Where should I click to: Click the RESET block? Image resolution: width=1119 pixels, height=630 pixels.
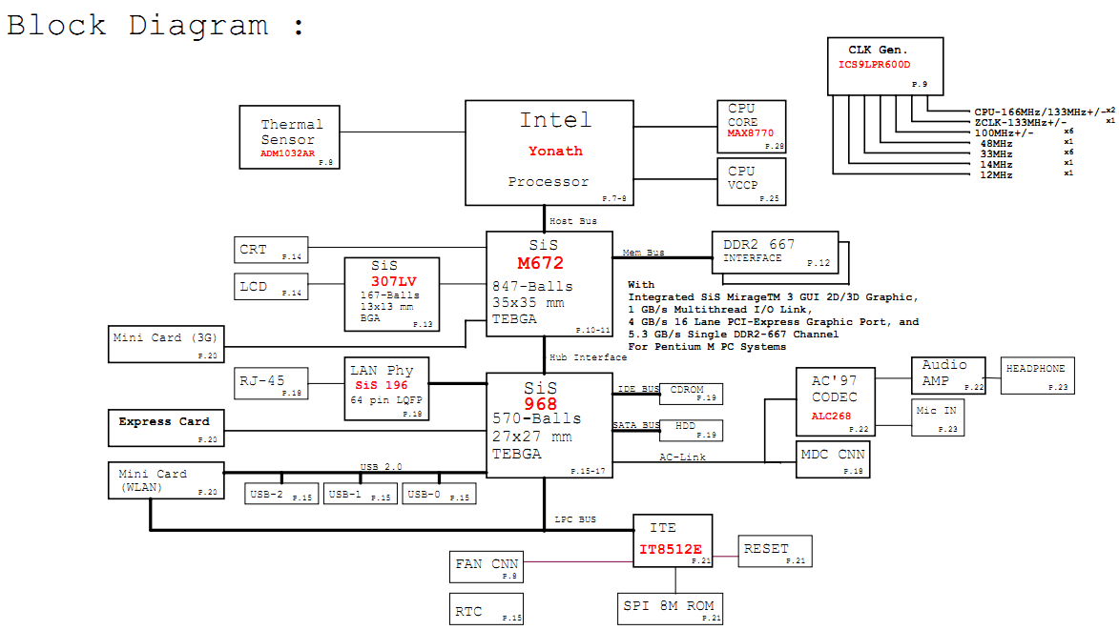[775, 551]
